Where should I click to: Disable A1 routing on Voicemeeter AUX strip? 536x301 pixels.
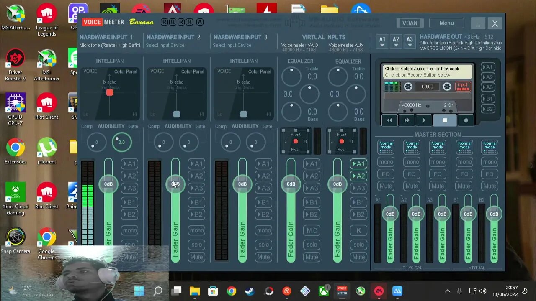pos(358,164)
